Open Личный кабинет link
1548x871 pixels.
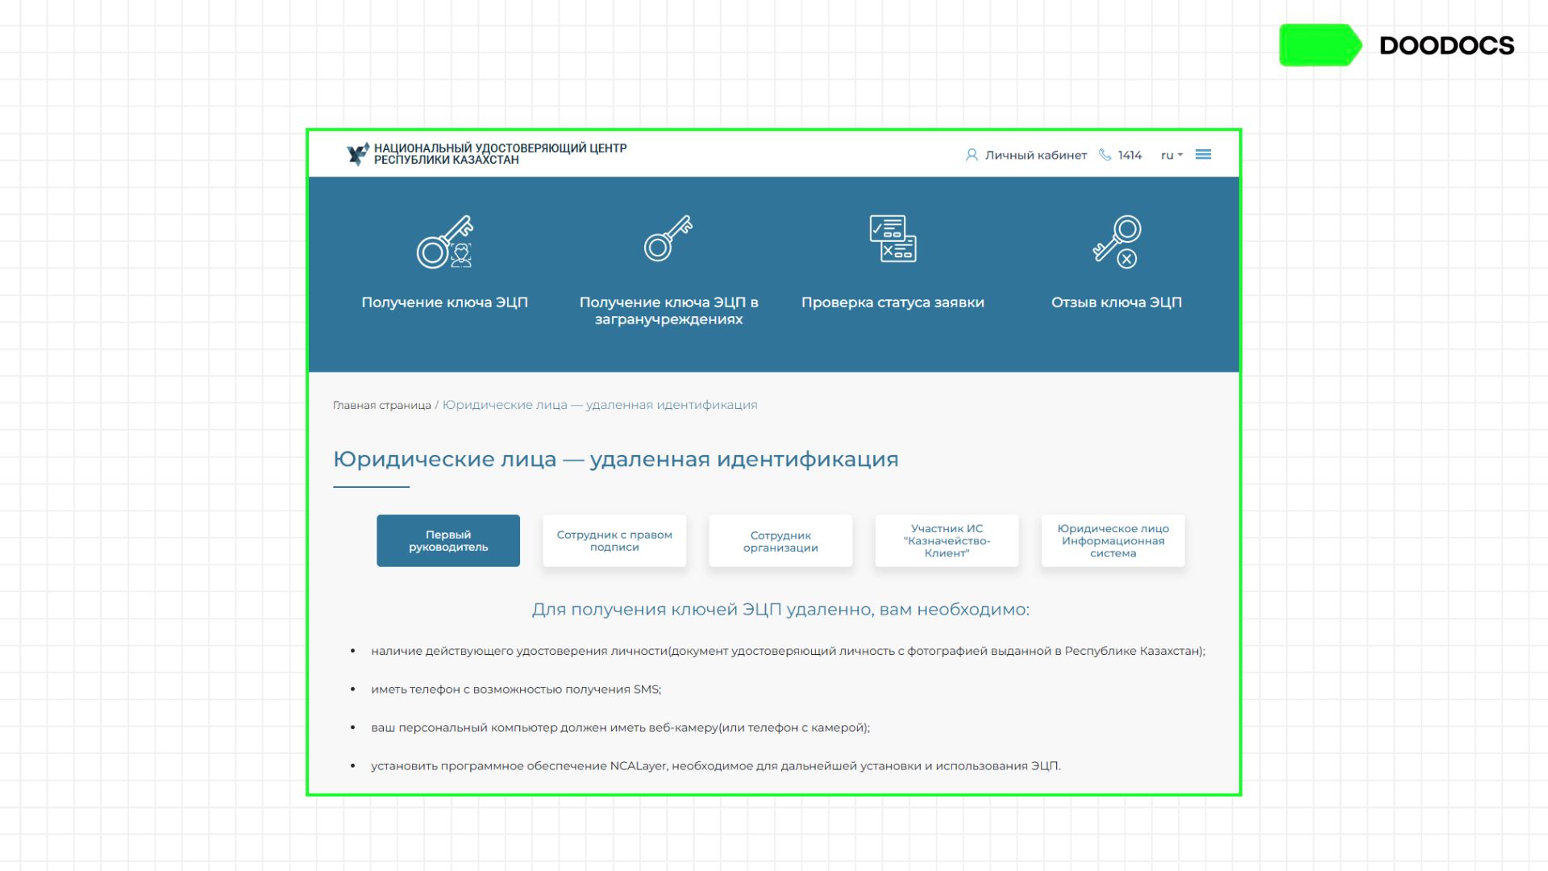tap(1035, 155)
